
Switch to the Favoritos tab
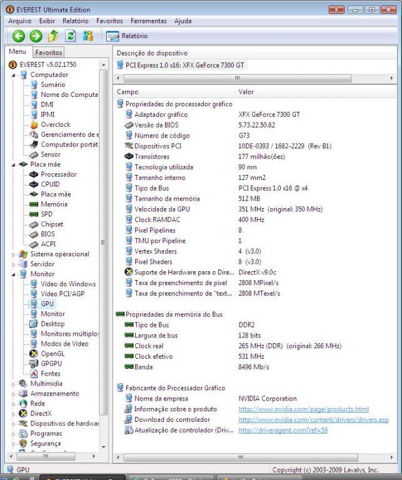pyautogui.click(x=48, y=52)
